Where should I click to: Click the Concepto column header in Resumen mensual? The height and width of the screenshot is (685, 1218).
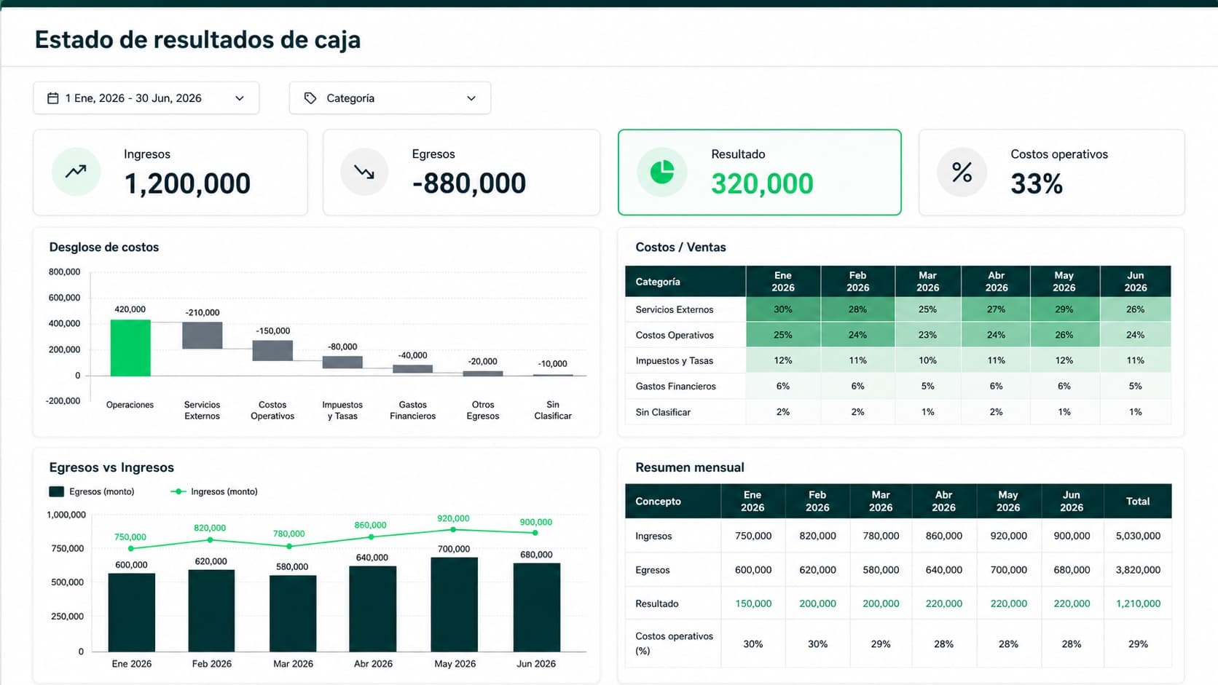coord(673,502)
